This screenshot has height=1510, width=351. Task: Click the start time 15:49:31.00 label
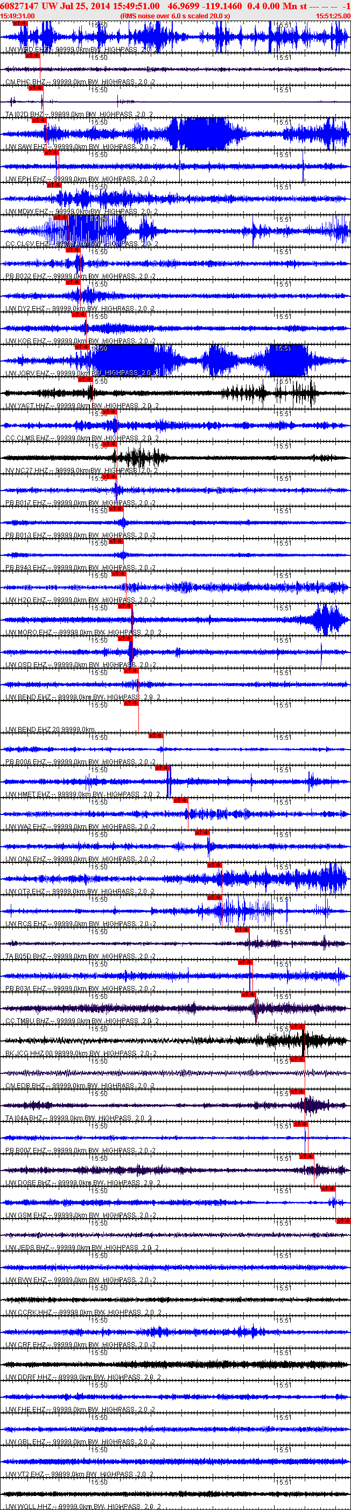click(x=18, y=16)
